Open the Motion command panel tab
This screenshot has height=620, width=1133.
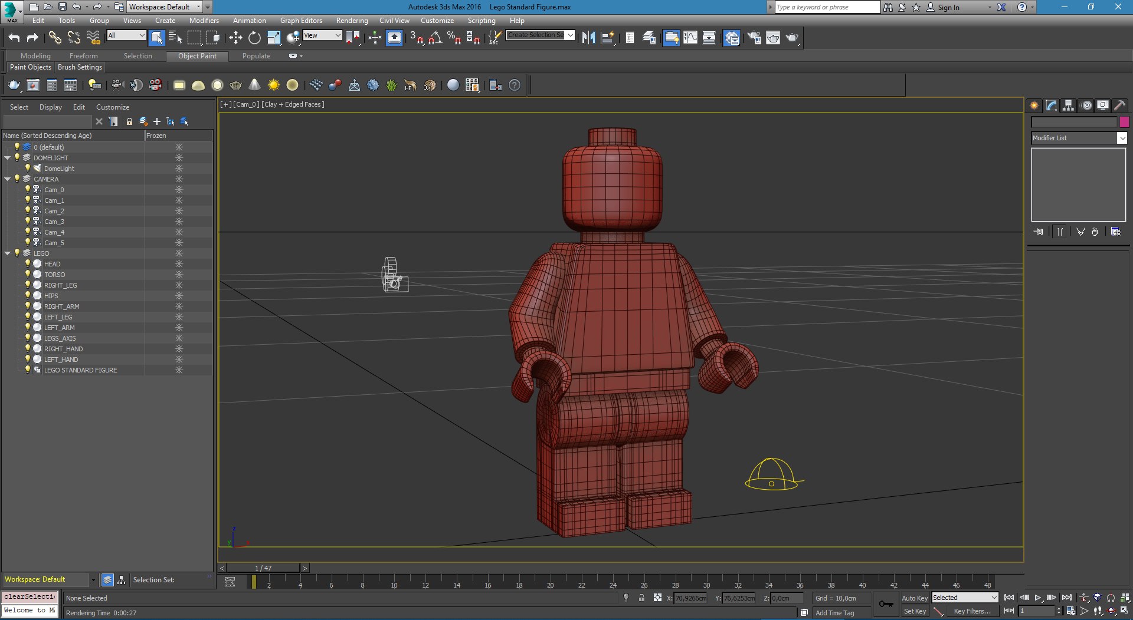(1086, 105)
